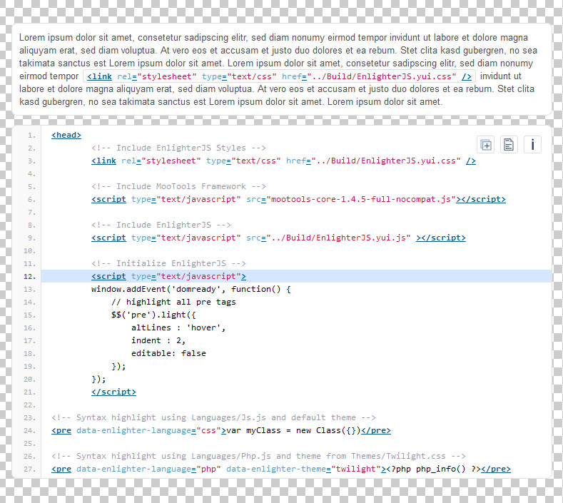This screenshot has width=563, height=503.
Task: Click the <link tag on line 3
Action: coord(103,161)
